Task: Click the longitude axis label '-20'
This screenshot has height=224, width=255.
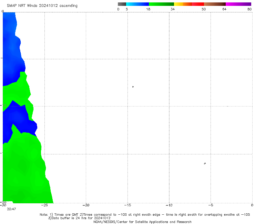Action: click(86, 205)
